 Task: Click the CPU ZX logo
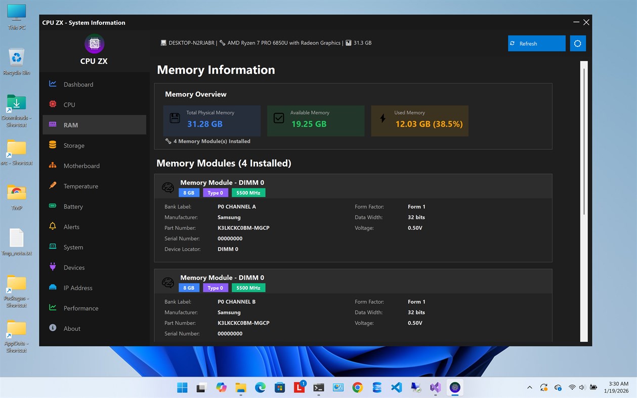tap(94, 44)
